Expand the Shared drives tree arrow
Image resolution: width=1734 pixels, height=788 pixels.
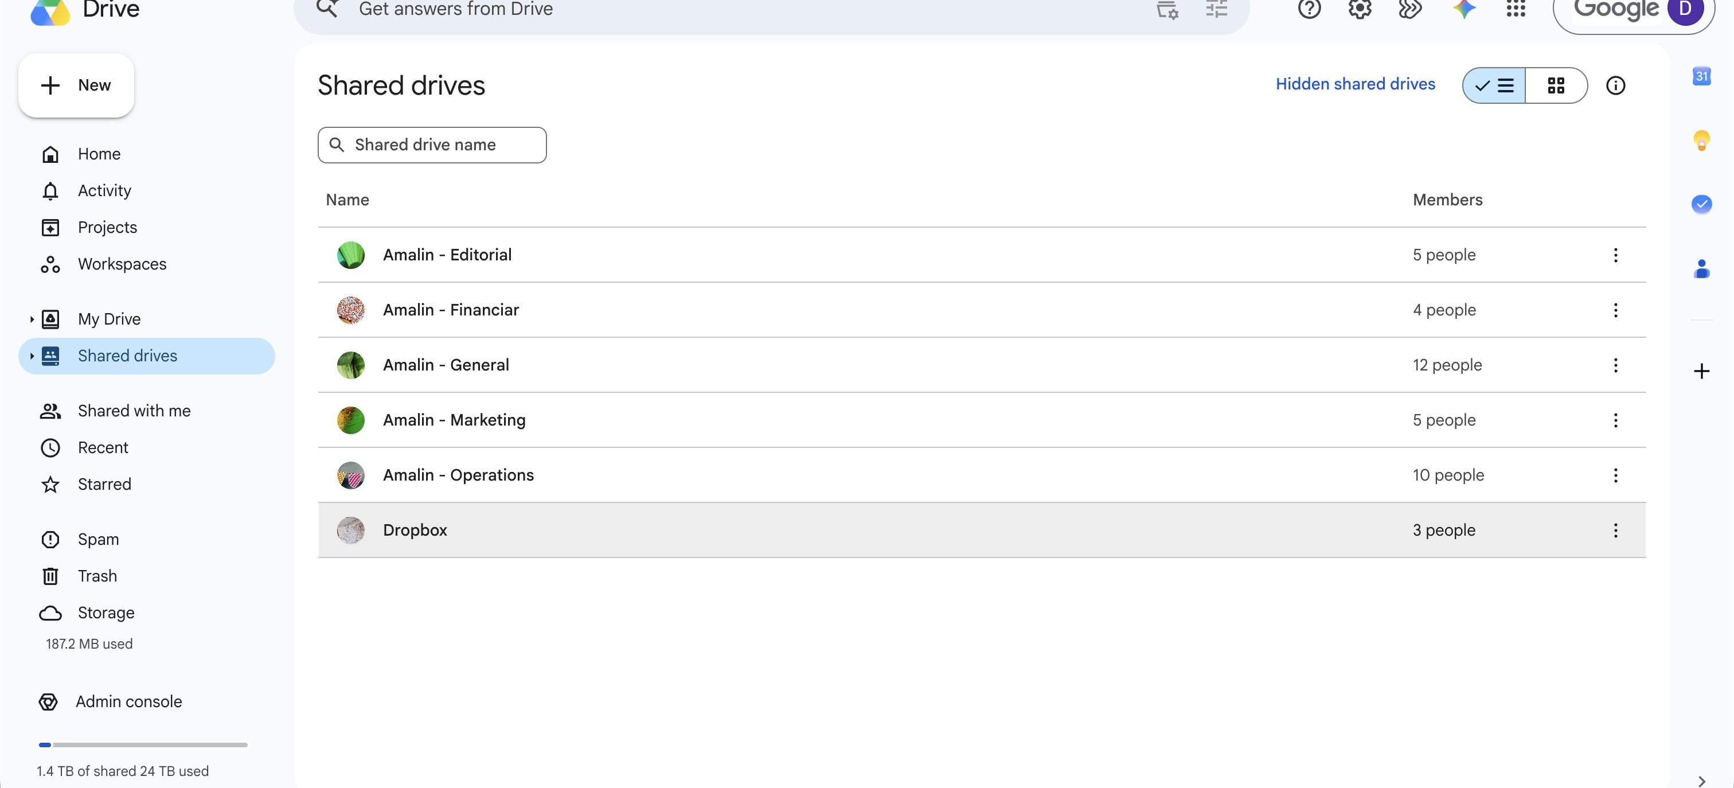tap(32, 356)
